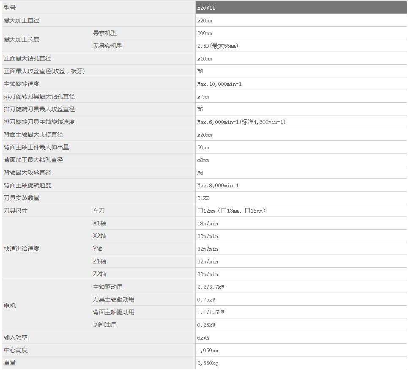Click the 18m/min X1 axis value
This screenshot has width=408, height=370.
(208, 223)
